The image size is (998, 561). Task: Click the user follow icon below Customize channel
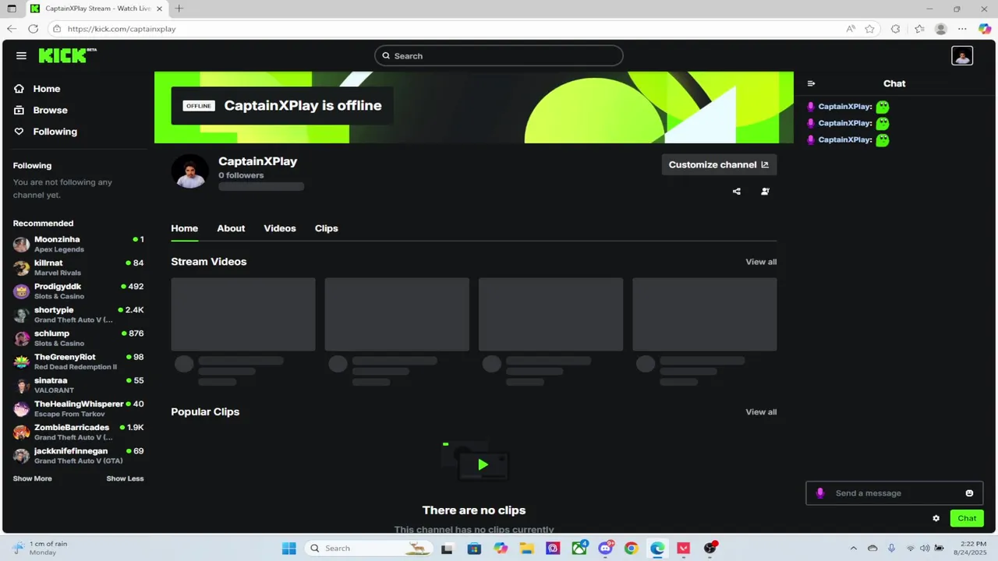click(x=765, y=191)
